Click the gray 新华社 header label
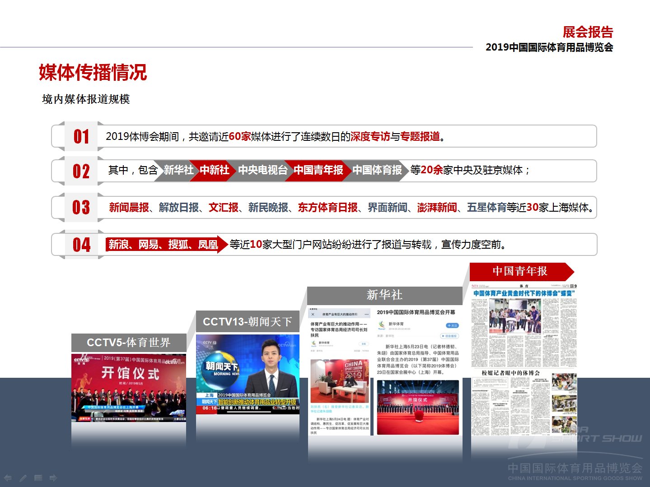650x487 pixels. pos(384,295)
